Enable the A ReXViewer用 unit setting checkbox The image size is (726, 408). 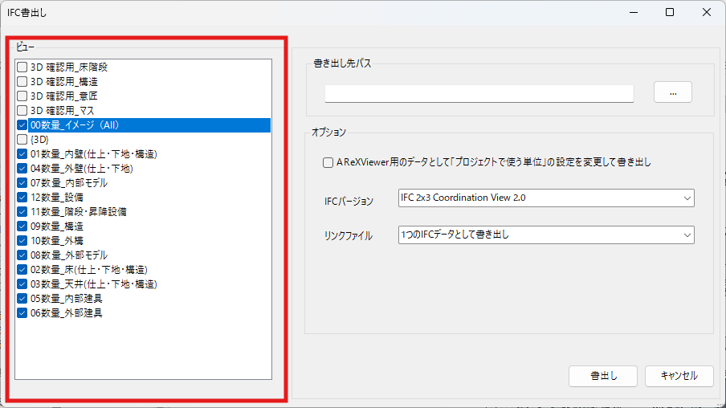[x=328, y=162]
